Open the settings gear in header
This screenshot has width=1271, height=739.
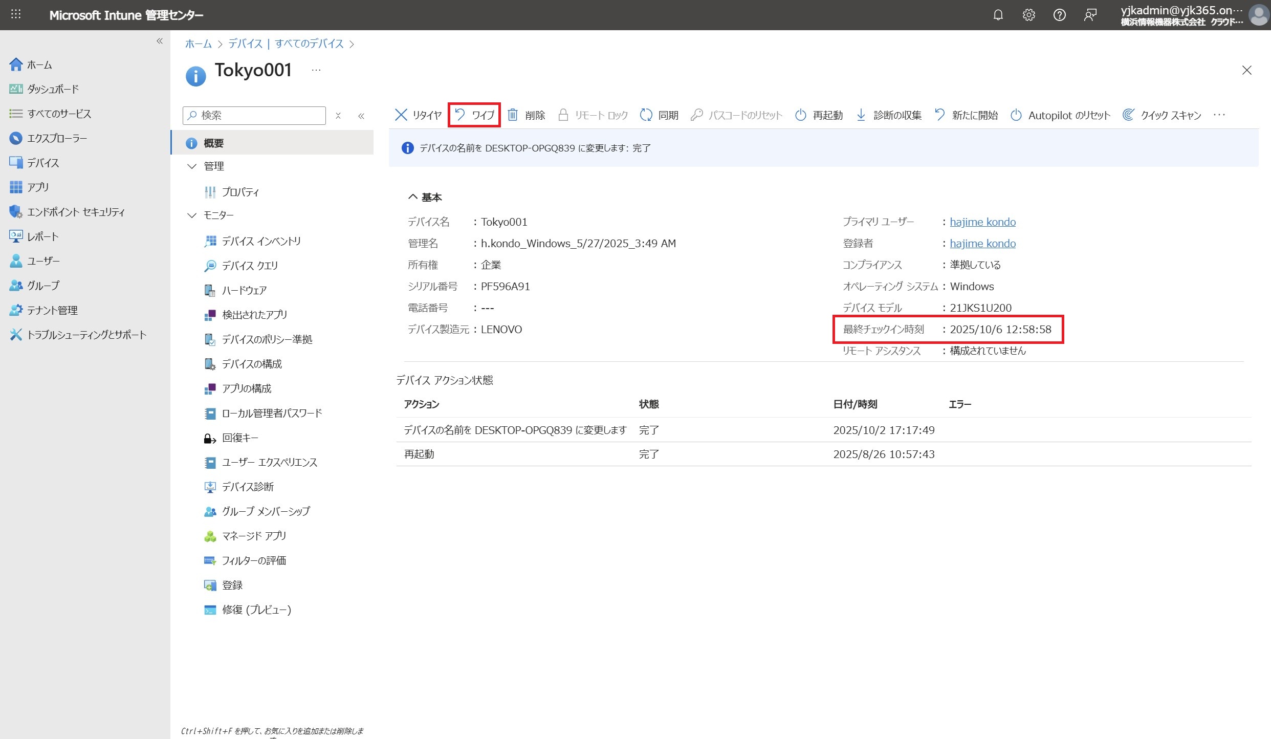(1028, 15)
